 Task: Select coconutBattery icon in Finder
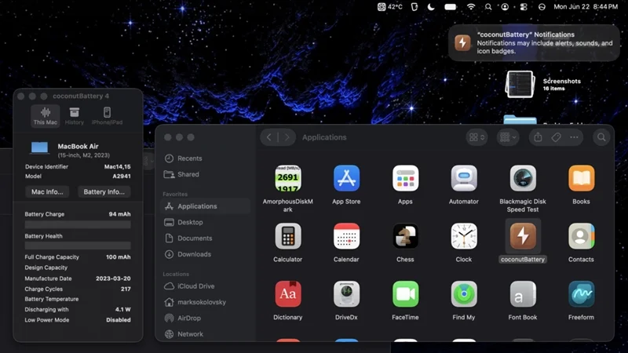coord(523,236)
